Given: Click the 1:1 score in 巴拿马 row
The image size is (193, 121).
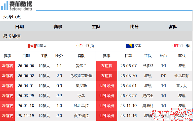Looking at the screenshot, I should pos(163,66).
